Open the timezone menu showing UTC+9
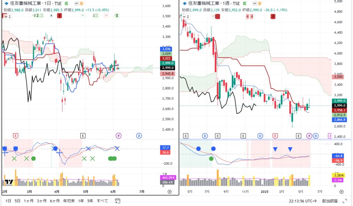Screen dimensions: 353x206 coord(303,201)
